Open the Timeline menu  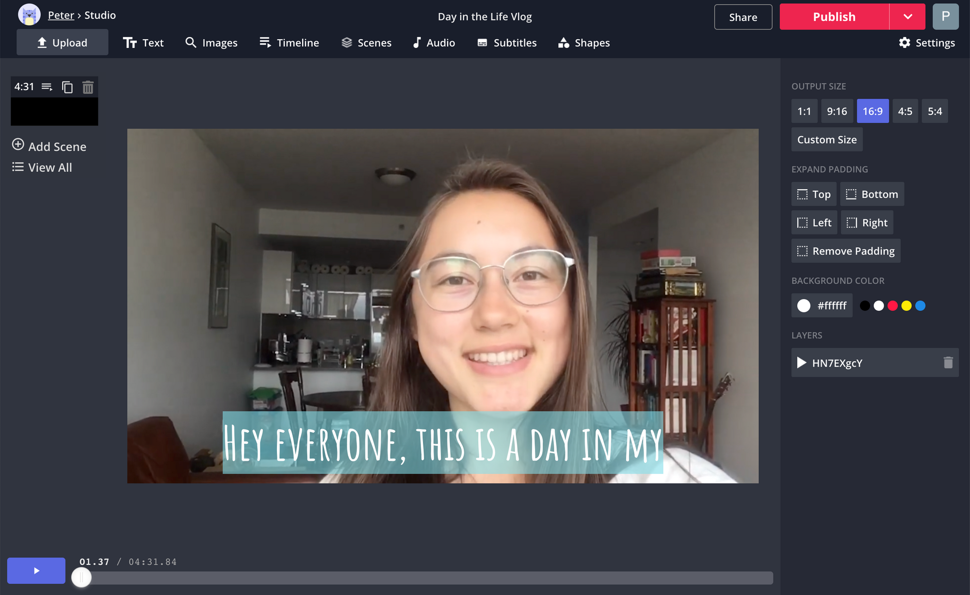pos(290,43)
